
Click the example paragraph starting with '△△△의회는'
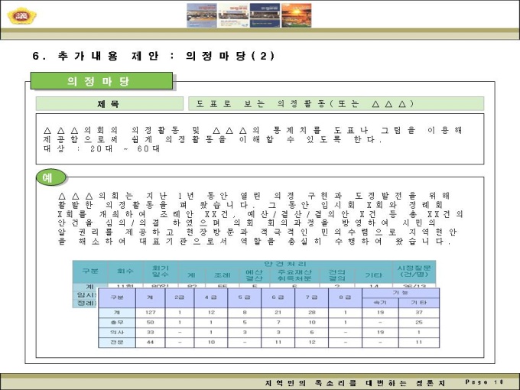(x=258, y=219)
